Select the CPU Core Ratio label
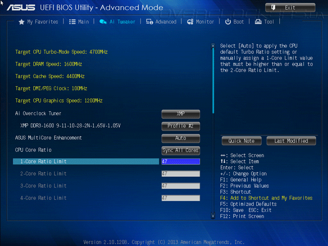The width and height of the screenshot is (328, 246). tap(33, 150)
